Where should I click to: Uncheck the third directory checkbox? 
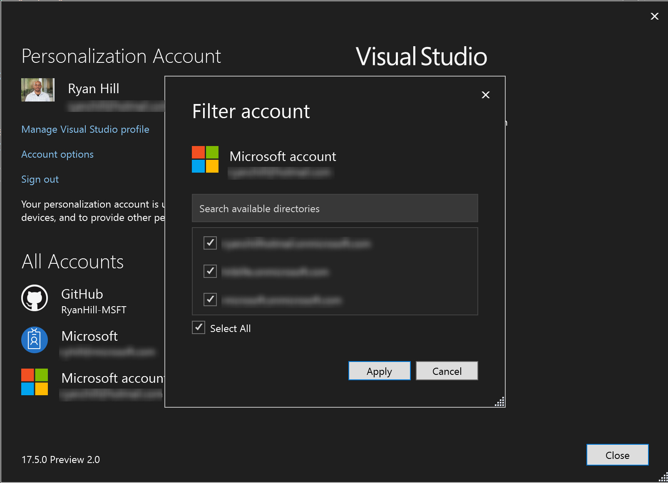click(210, 300)
